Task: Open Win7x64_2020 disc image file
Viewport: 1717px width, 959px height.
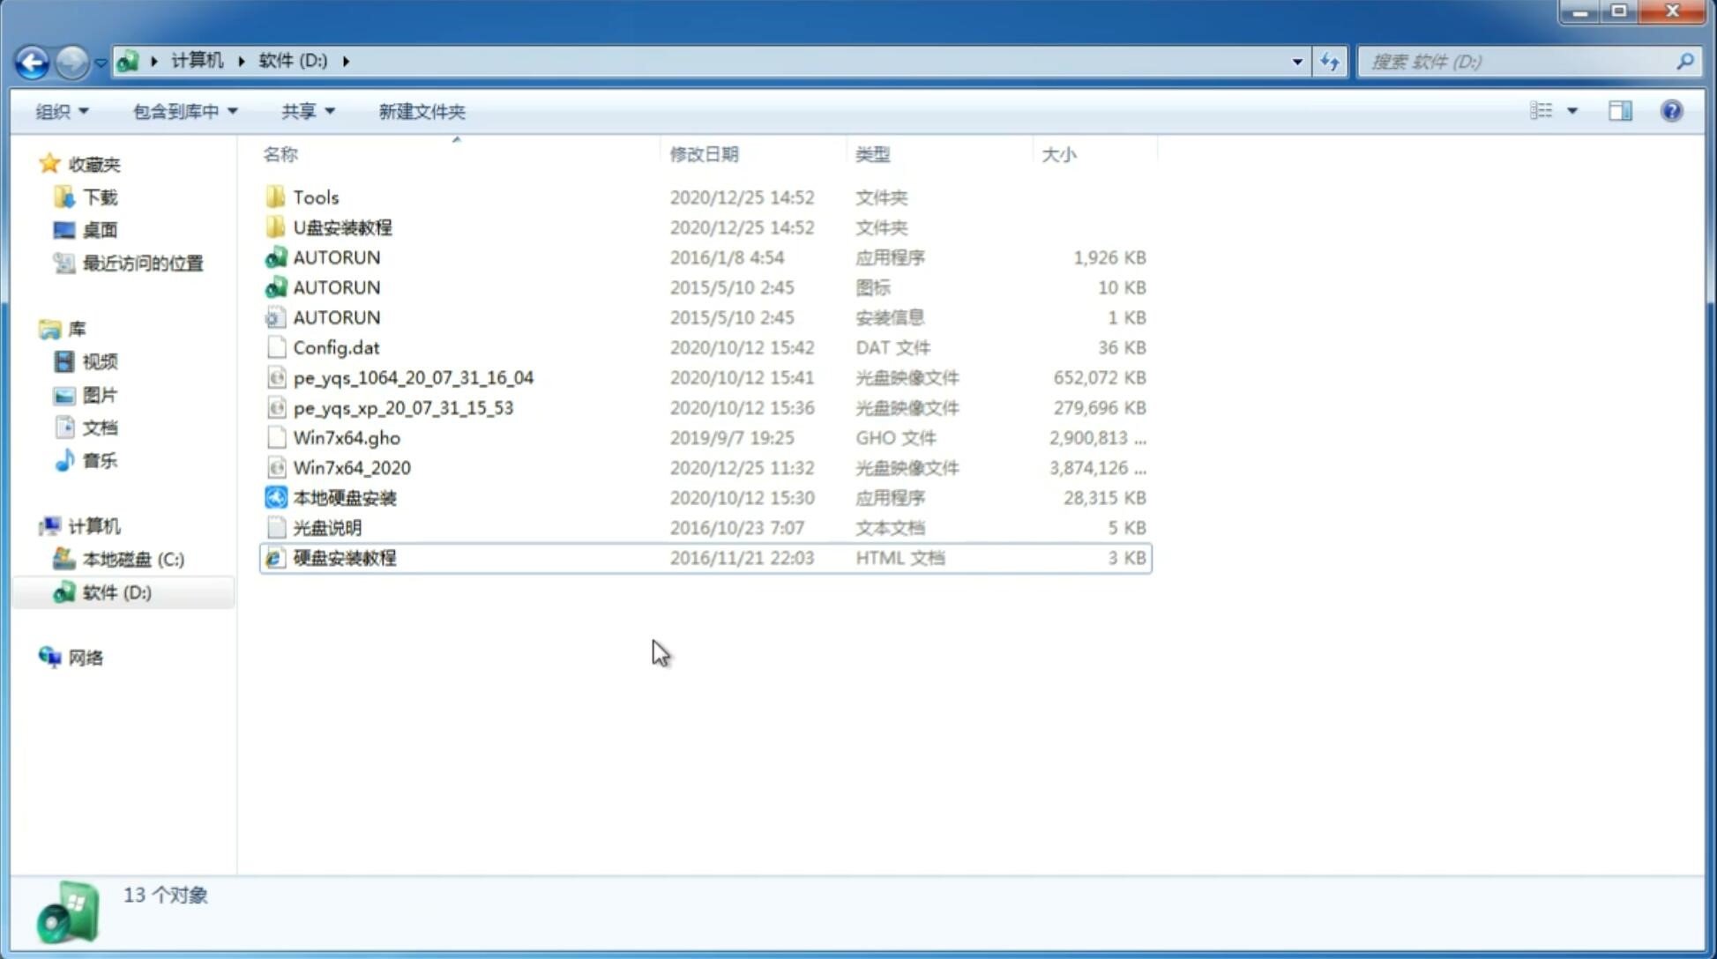Action: click(351, 468)
